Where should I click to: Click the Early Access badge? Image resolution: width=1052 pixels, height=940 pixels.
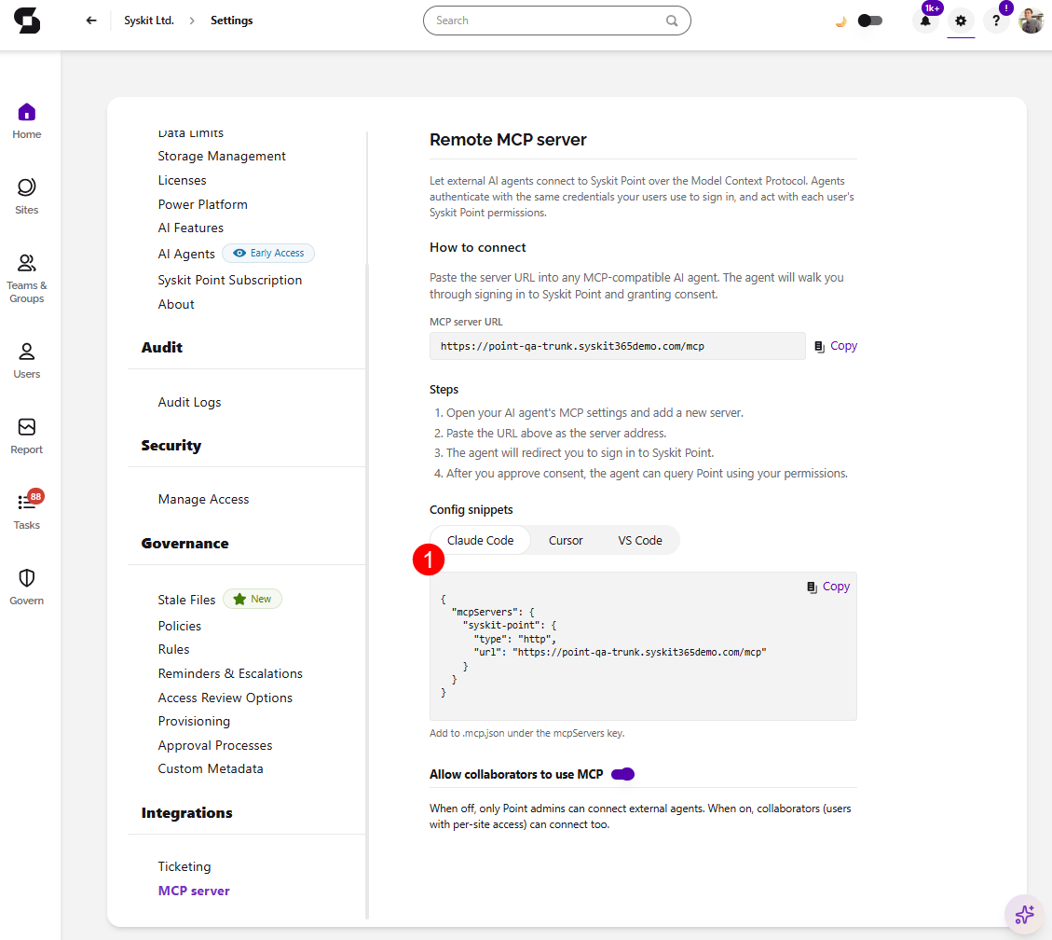coord(268,253)
